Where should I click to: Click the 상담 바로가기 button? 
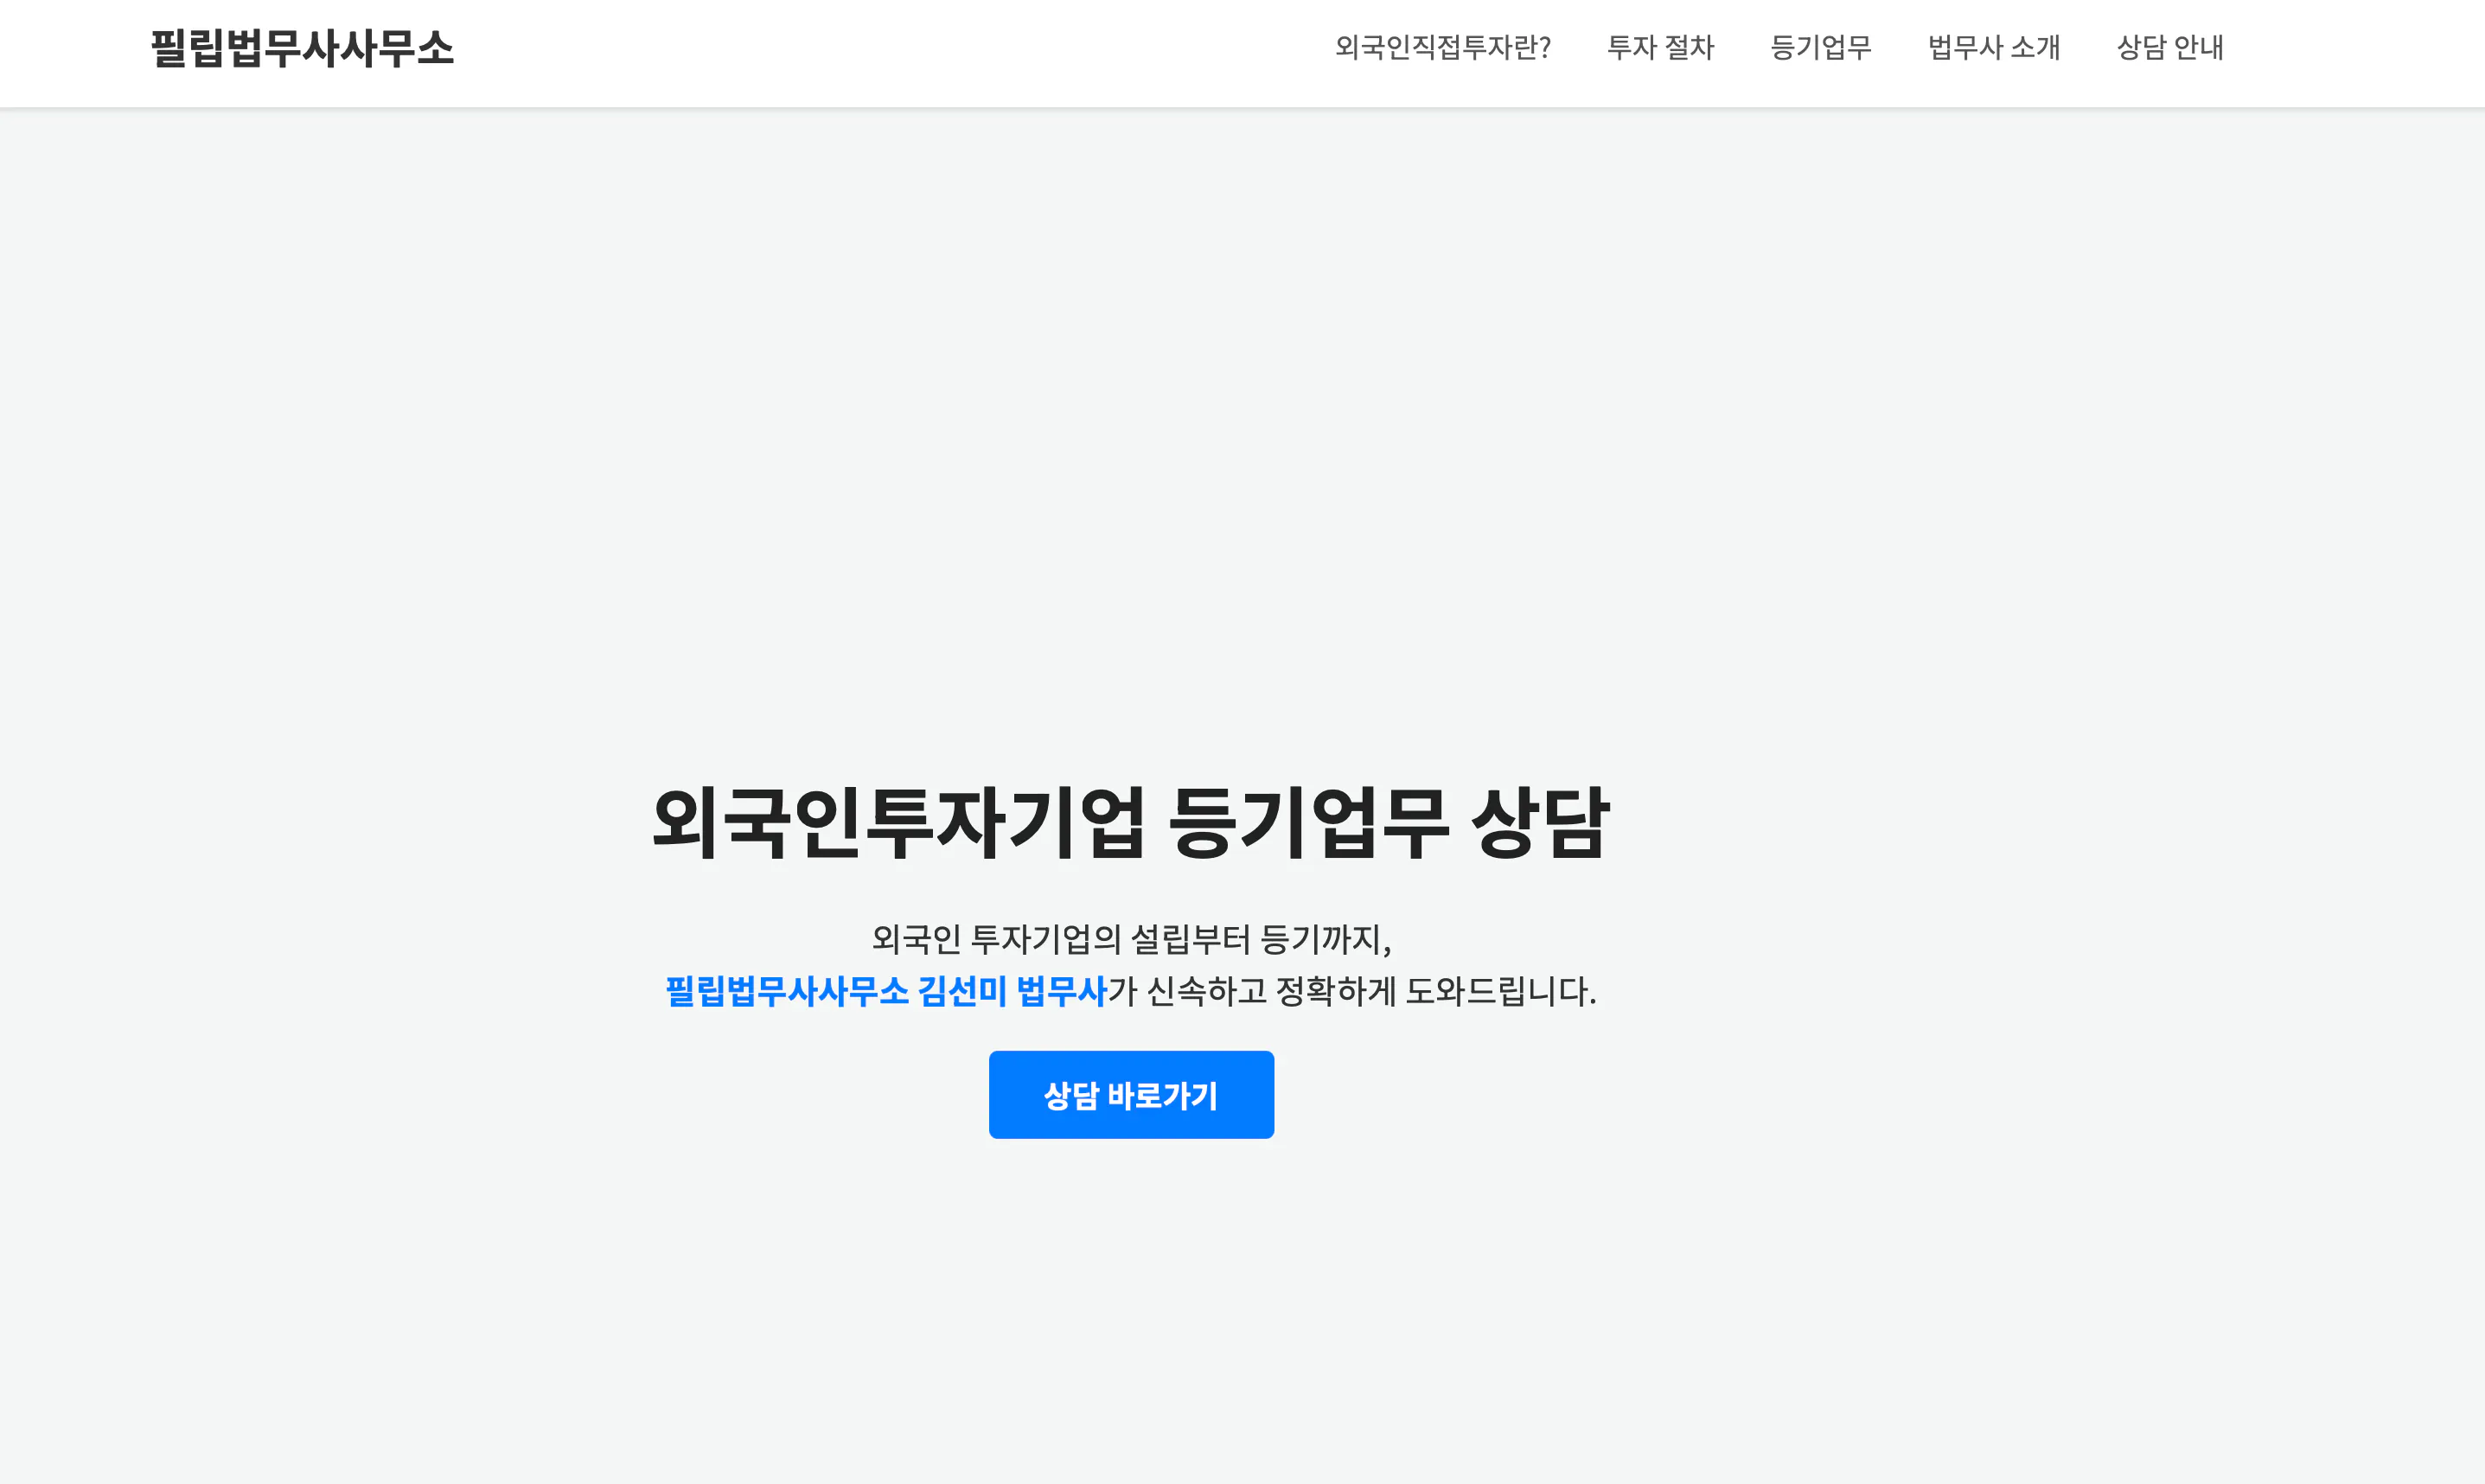1131,1095
